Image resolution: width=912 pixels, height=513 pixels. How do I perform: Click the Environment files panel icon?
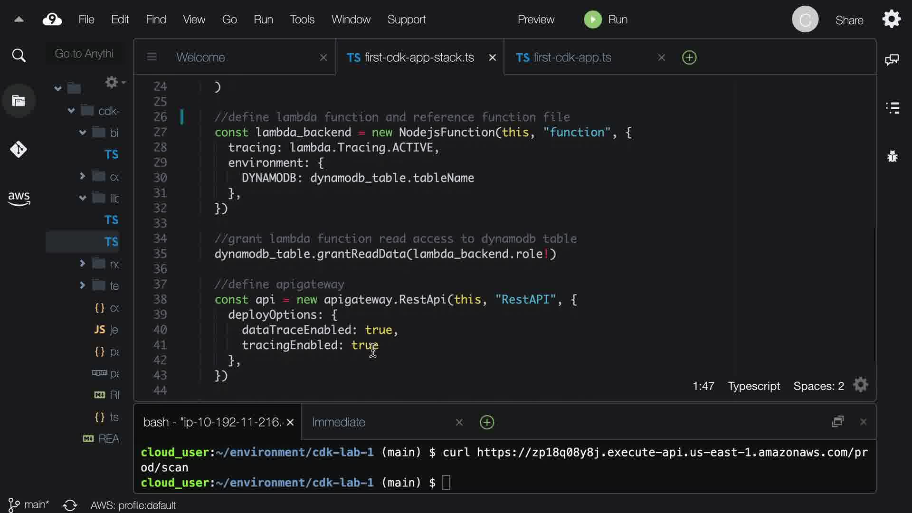click(x=19, y=101)
